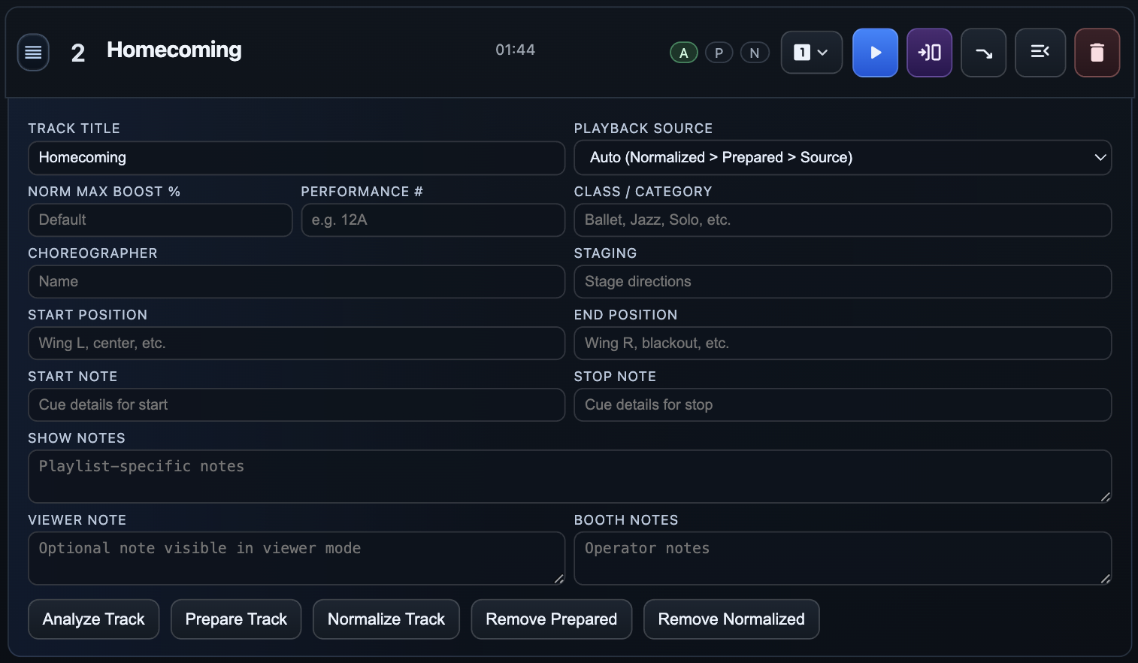Click the Prepare Track button

pos(236,619)
